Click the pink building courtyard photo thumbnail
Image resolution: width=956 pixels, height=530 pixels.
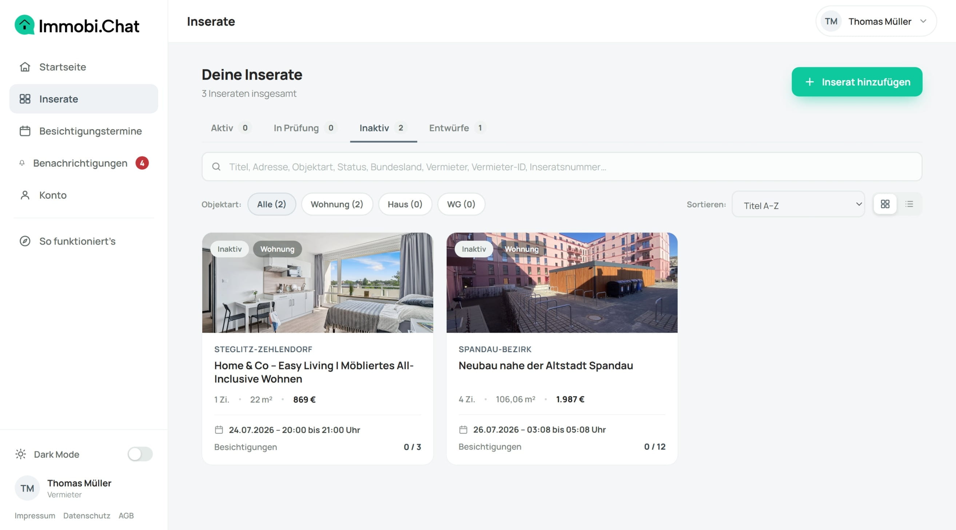point(562,282)
